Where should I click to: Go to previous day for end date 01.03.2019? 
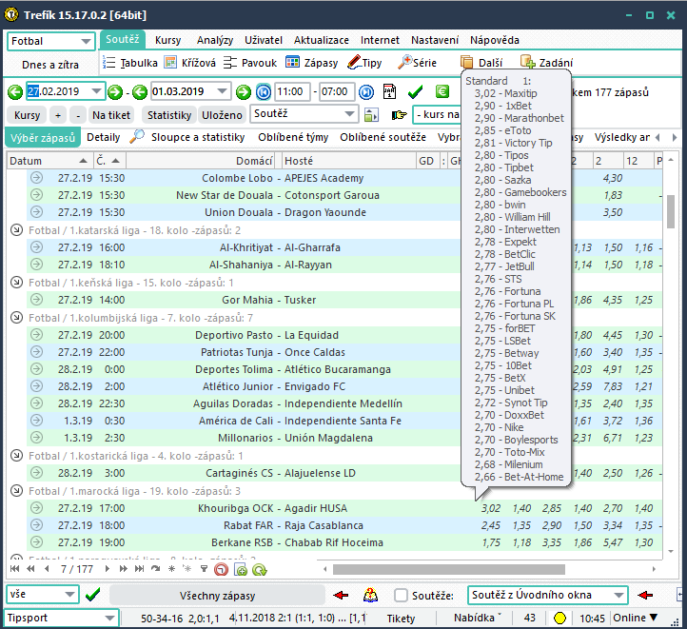pos(140,92)
